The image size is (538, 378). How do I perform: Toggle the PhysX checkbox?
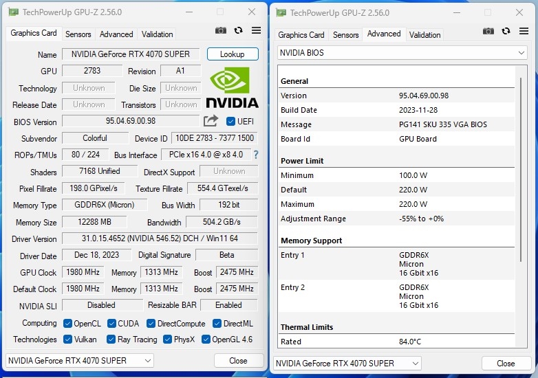tap(167, 340)
